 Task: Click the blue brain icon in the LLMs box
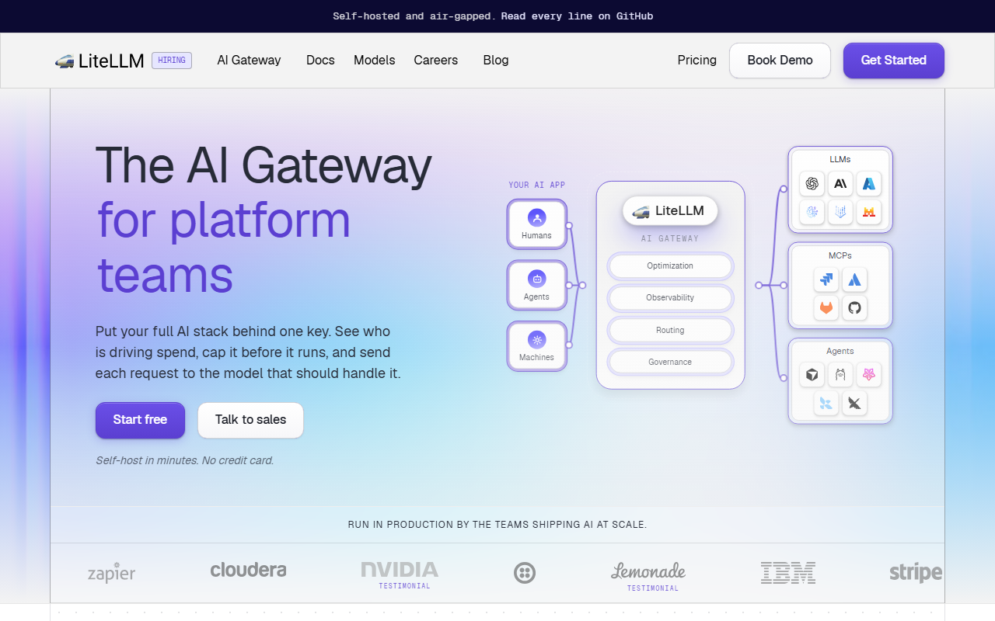pos(812,212)
